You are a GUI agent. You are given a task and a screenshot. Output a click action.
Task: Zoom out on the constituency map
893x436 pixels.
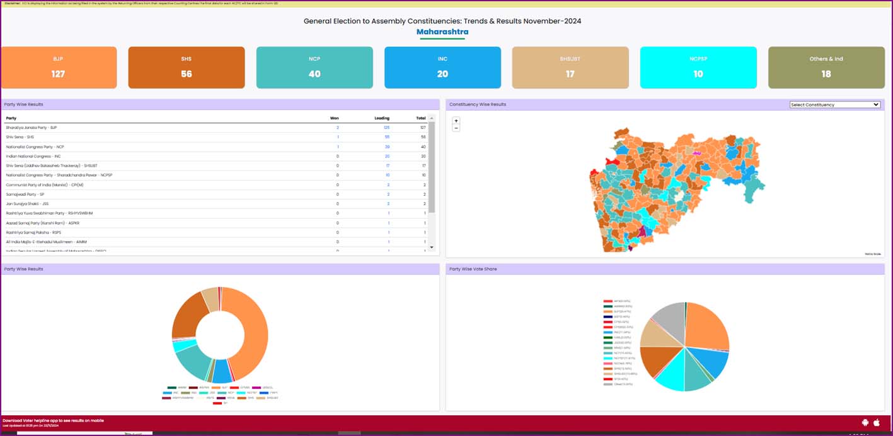point(456,128)
